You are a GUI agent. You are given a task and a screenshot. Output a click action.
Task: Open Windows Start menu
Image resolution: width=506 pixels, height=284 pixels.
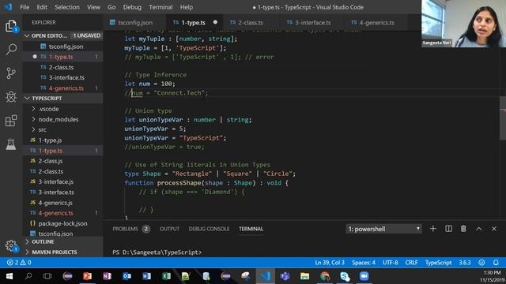tap(9, 276)
